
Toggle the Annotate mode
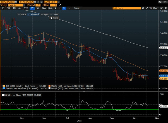(x=33, y=14)
